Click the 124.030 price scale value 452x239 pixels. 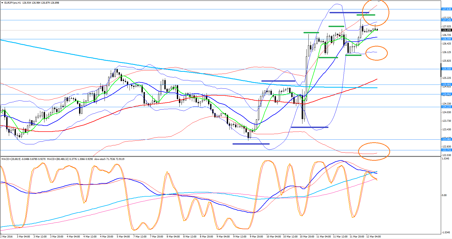(447, 112)
